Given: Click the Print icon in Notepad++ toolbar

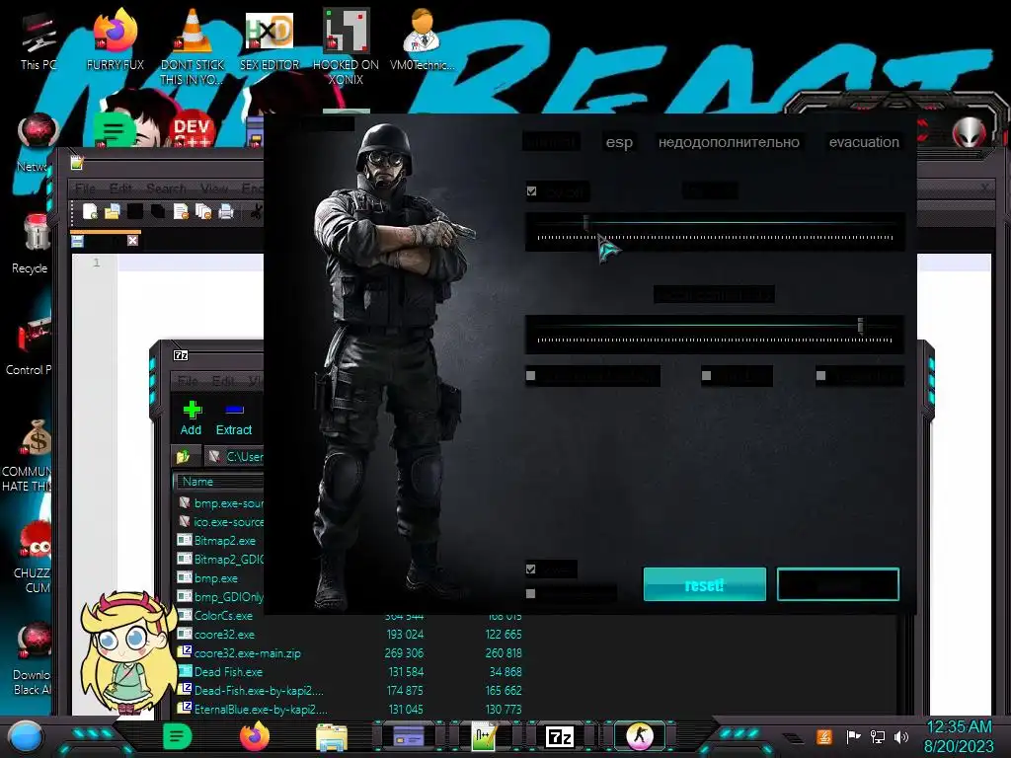Looking at the screenshot, I should point(226,211).
